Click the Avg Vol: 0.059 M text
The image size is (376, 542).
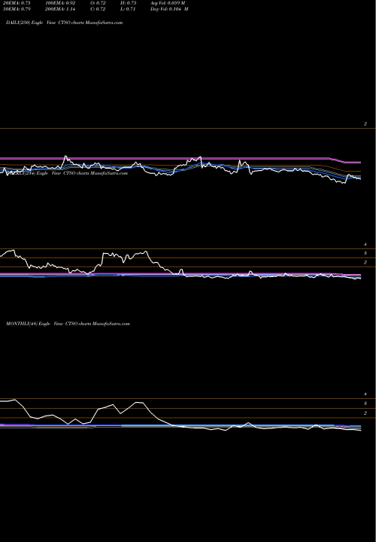tap(168, 3)
